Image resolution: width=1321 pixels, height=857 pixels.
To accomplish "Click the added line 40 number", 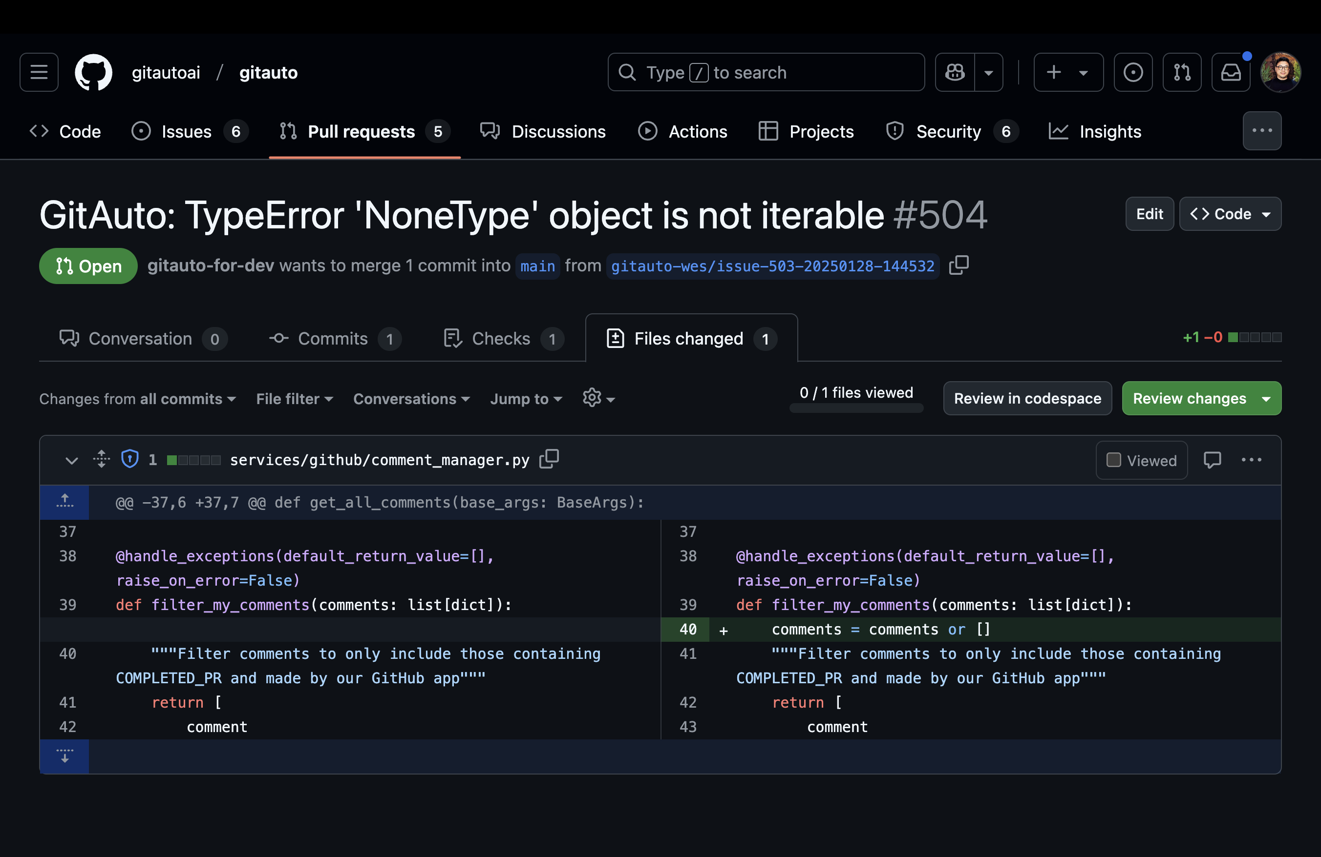I will point(686,629).
